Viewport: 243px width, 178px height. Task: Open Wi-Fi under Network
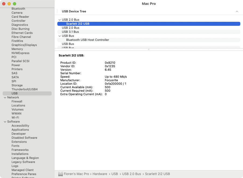[15, 118]
